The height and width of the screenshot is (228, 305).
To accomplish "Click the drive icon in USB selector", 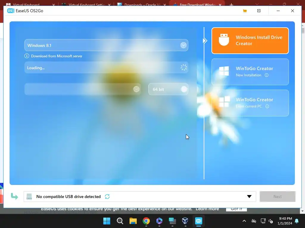I will tap(29, 197).
